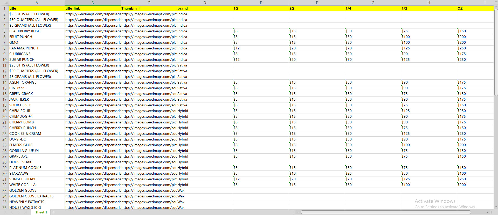Select STARDAWG 2G price $10

tap(317, 173)
